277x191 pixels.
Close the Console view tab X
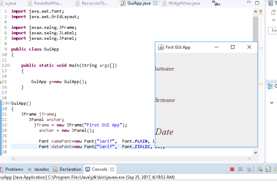(112, 169)
